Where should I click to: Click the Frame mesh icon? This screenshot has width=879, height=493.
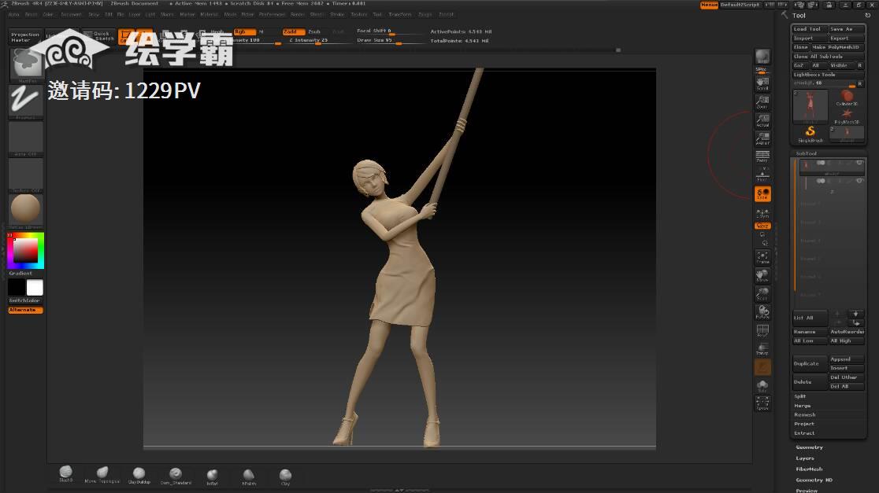(762, 256)
